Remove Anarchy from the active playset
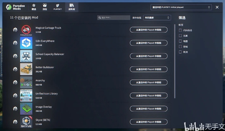This screenshot has width=225, height=131. pyautogui.click(x=148, y=82)
